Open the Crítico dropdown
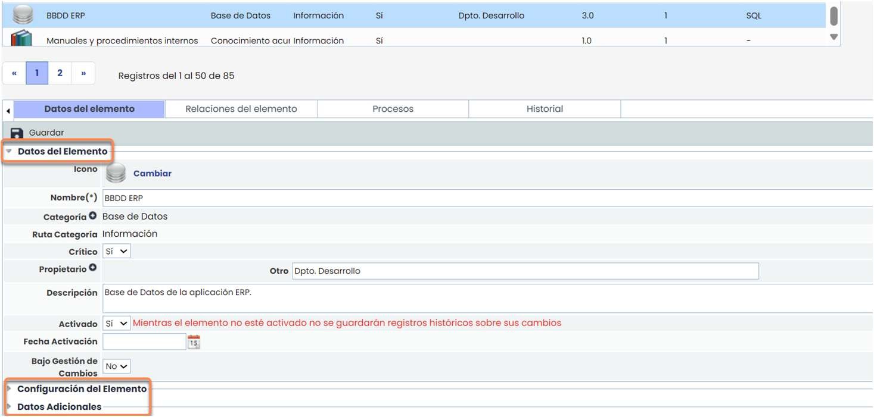The height and width of the screenshot is (417, 874). pos(117,252)
